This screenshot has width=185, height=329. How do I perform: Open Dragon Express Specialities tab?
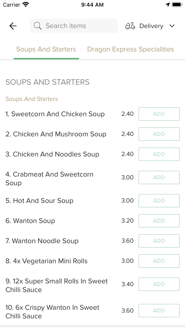[x=131, y=49]
